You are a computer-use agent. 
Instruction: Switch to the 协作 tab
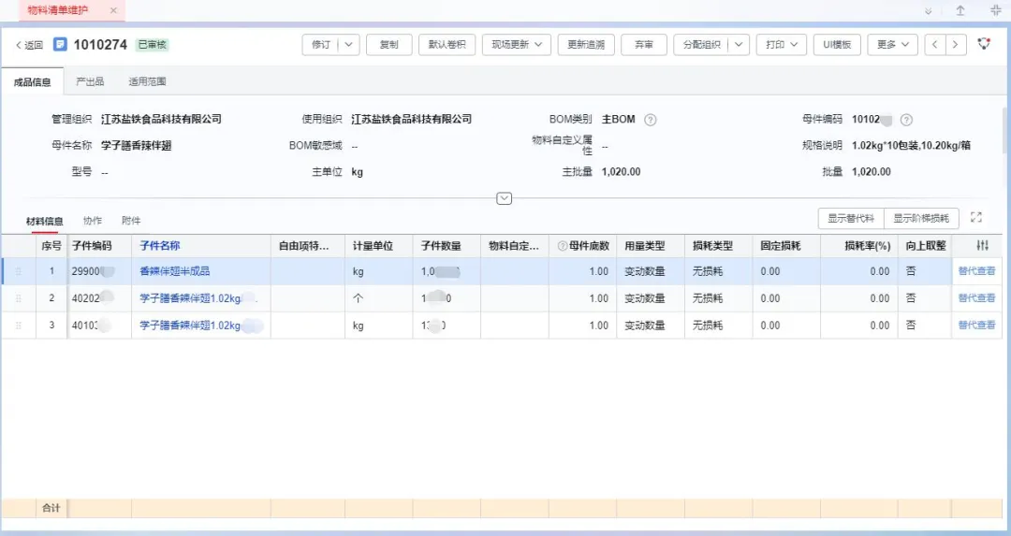click(92, 221)
